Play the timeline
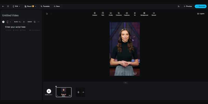Screen dimensions: 208x104 point(49,91)
